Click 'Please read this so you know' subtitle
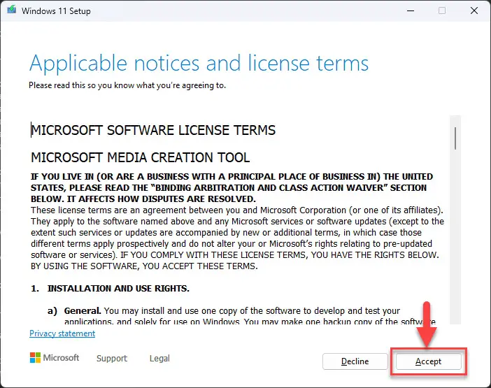 127,85
